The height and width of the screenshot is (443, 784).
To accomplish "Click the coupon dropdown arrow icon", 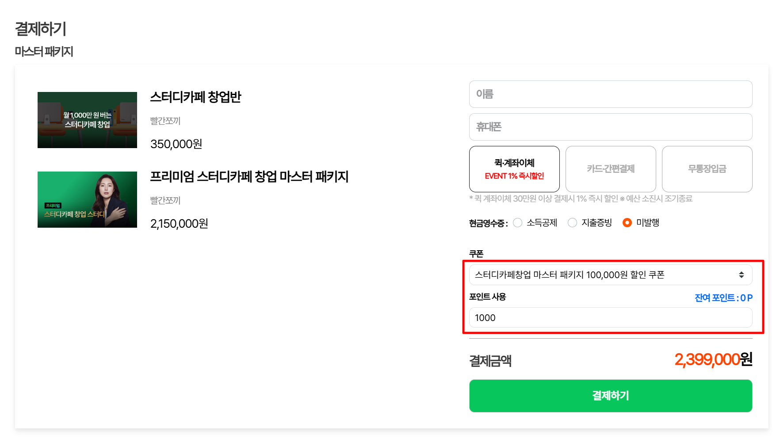I will [741, 275].
